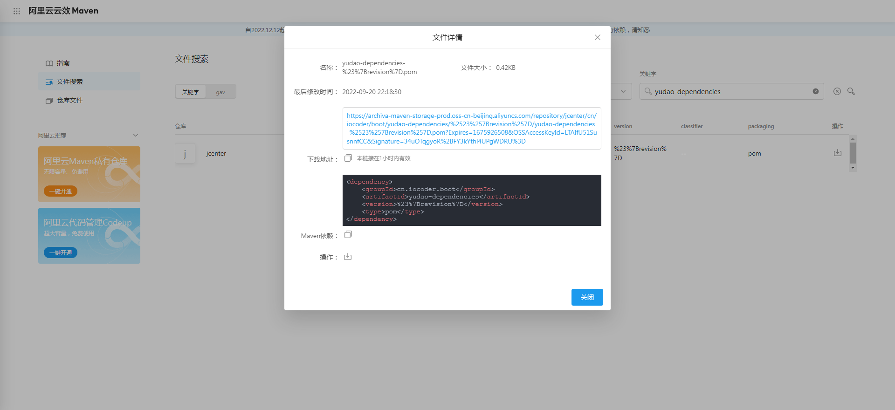This screenshot has width=895, height=410.
Task: Select 文件搜索 in the sidebar
Action: click(89, 82)
